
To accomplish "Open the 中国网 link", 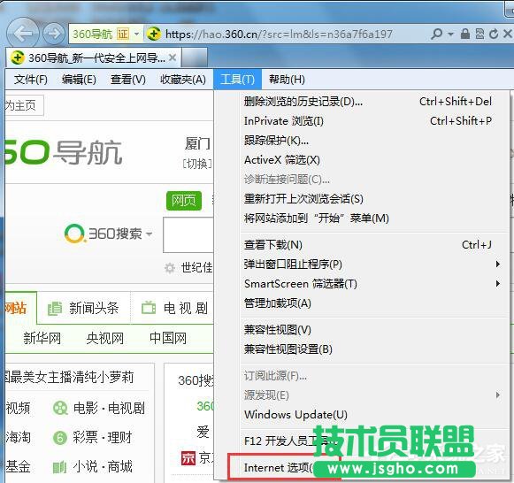I will [168, 338].
